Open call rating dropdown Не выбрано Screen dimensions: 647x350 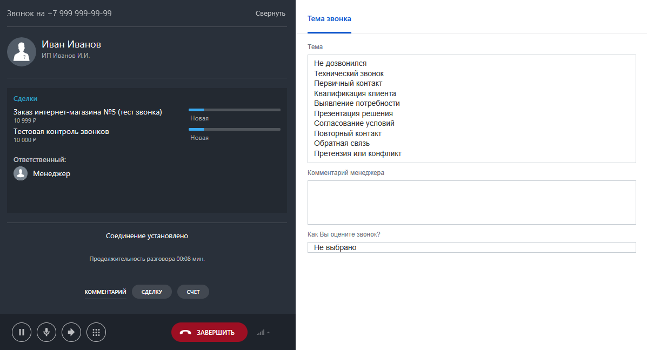click(x=472, y=247)
